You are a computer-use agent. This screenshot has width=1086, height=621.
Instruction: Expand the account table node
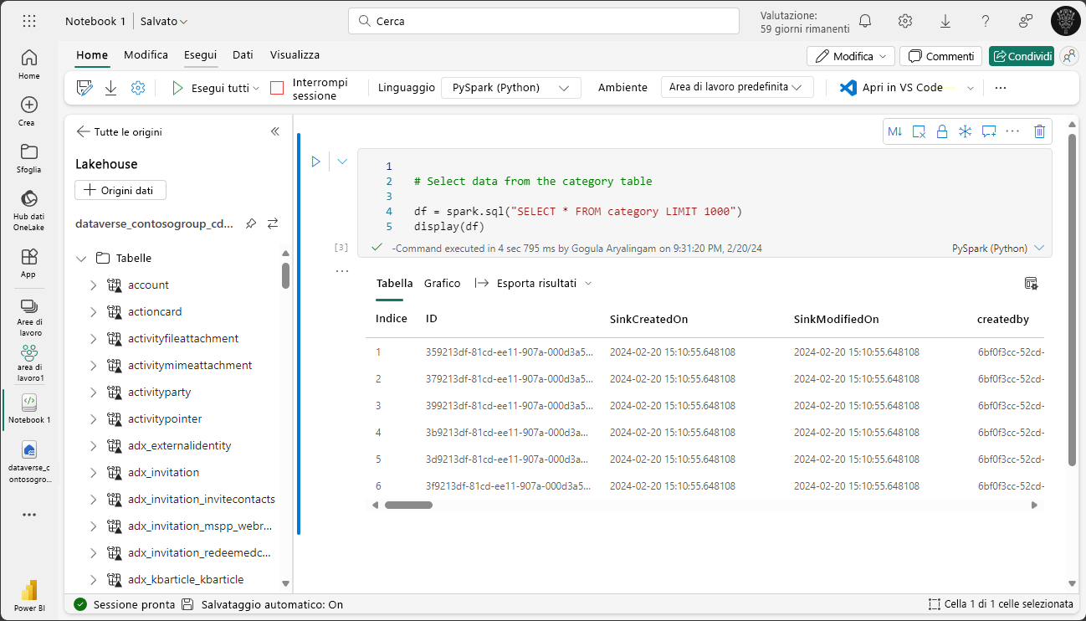(x=94, y=285)
